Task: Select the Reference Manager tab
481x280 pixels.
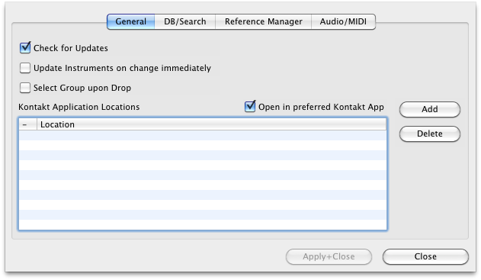Action: pos(264,21)
